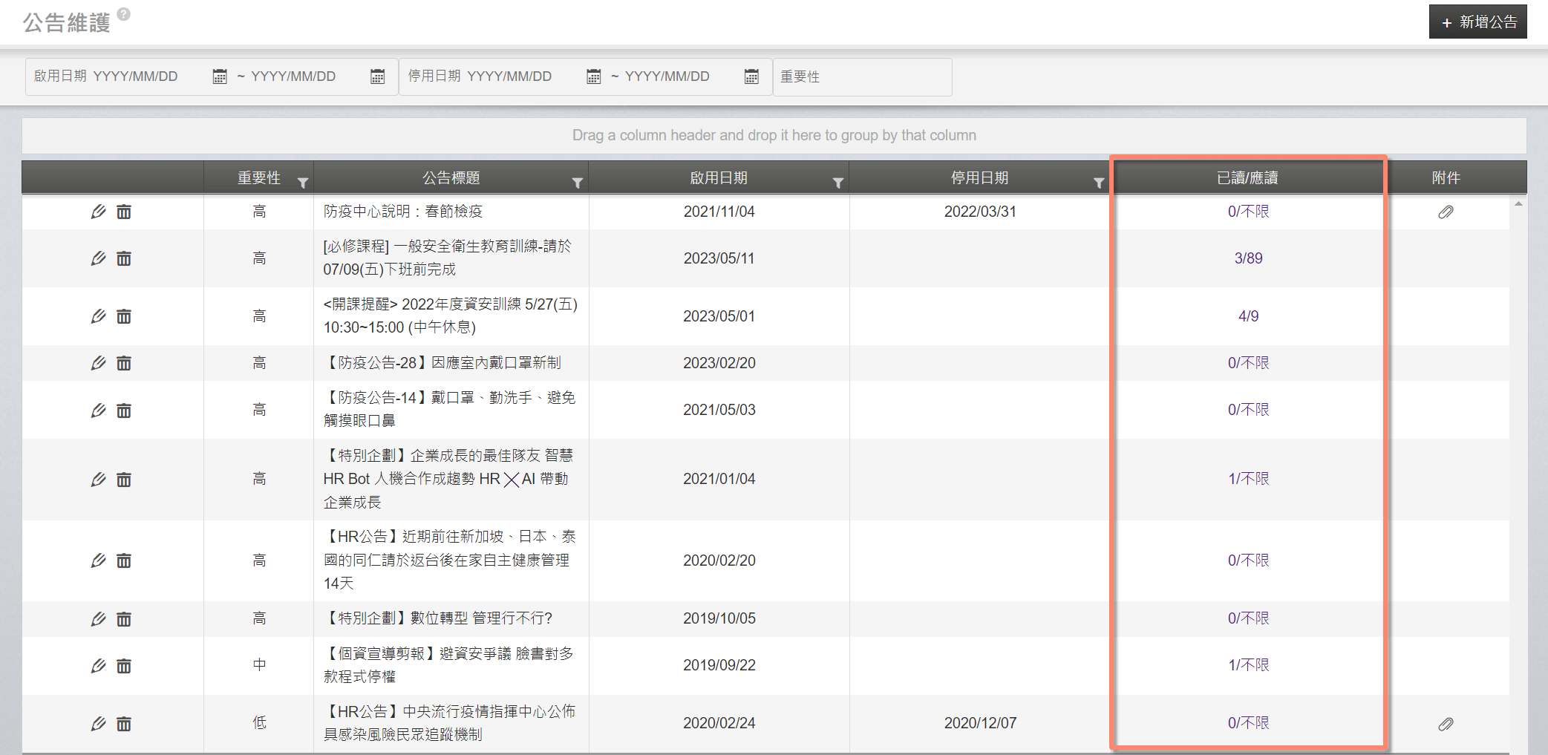
Task: Open filter for 重要性 column
Action: point(303,183)
